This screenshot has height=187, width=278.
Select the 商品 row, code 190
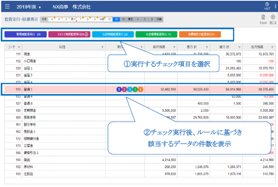coord(140,160)
